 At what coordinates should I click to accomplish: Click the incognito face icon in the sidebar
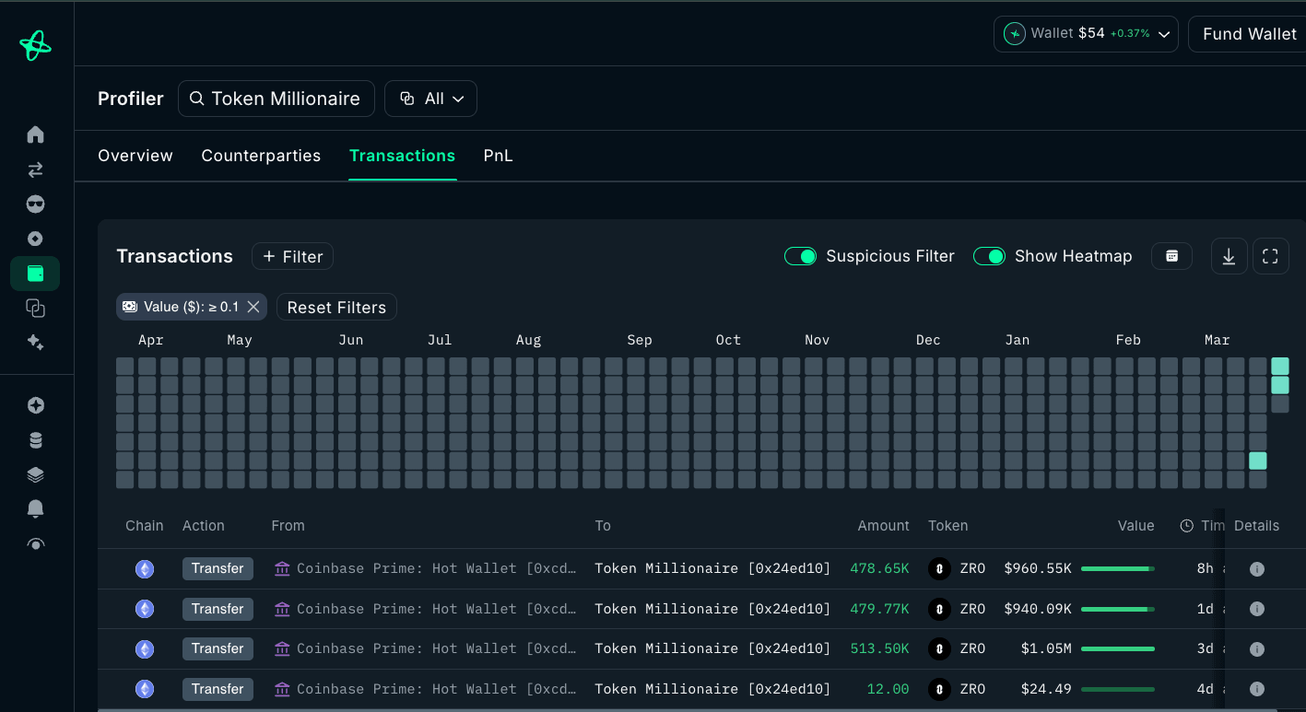(35, 204)
